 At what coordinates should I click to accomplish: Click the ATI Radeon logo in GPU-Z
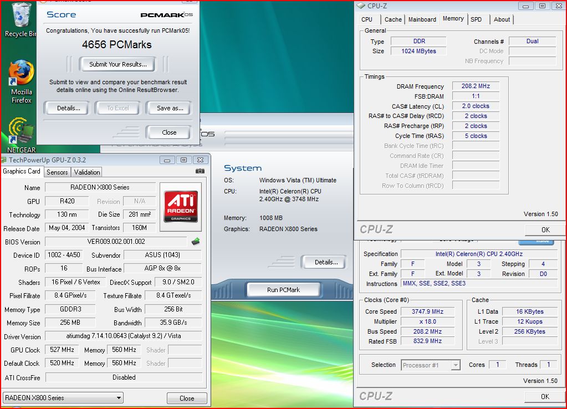[181, 207]
